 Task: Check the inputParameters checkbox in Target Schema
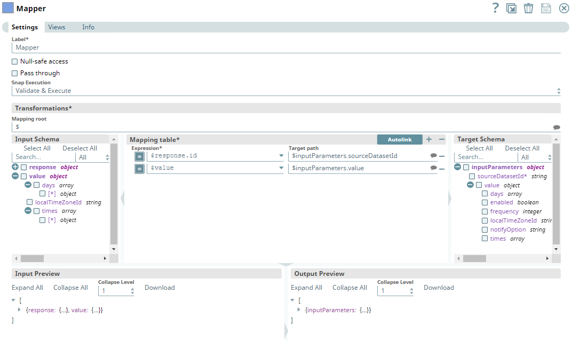466,168
